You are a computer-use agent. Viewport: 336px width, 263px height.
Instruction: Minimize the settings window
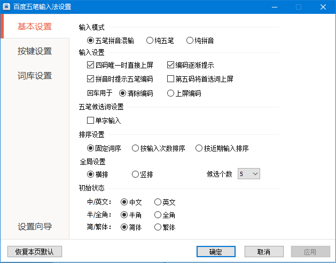pos(275,7)
